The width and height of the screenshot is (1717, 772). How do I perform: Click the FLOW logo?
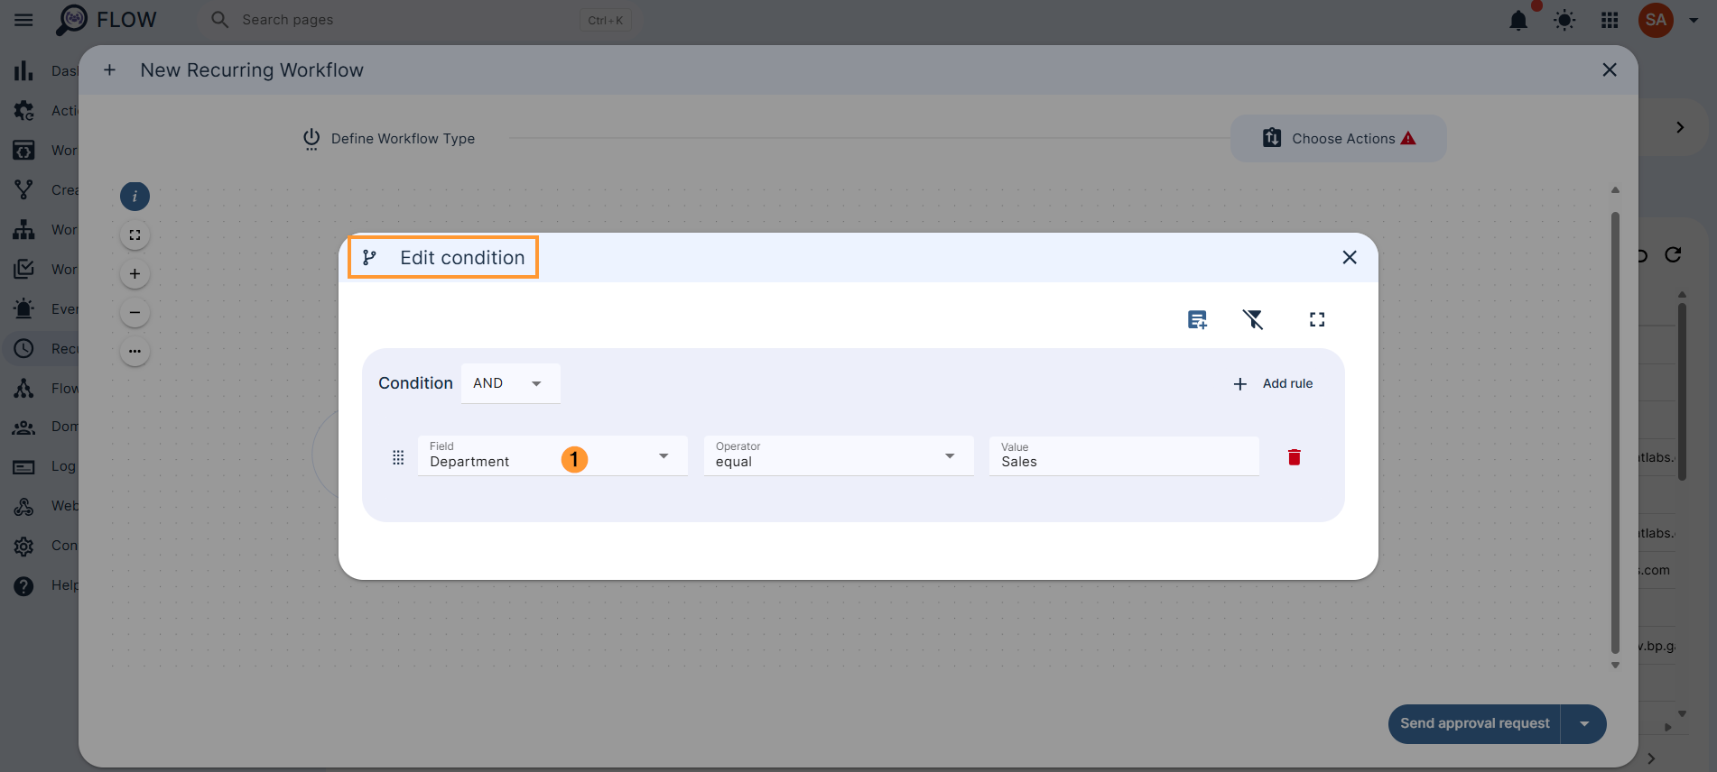106,20
